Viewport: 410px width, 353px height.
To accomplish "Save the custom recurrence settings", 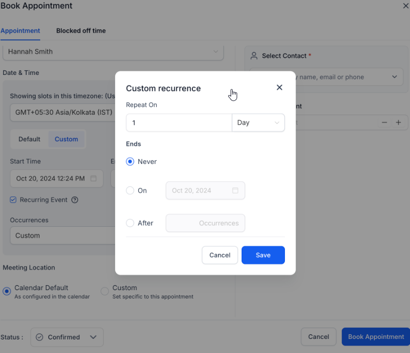I will (263, 255).
